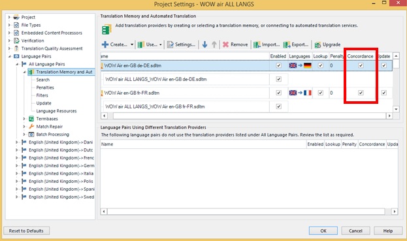Click the File Types icon in tree
This screenshot has height=241, width=407.
click(x=16, y=25)
